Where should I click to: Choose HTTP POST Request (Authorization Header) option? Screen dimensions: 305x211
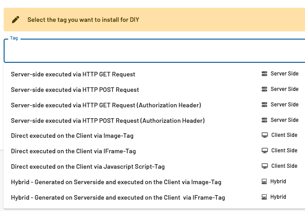pos(155,121)
